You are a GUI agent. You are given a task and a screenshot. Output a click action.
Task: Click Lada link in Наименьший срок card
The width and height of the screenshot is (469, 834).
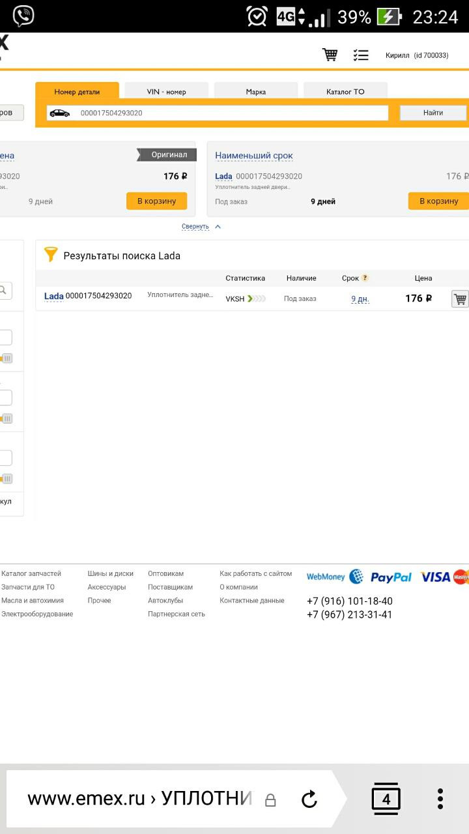tap(223, 176)
